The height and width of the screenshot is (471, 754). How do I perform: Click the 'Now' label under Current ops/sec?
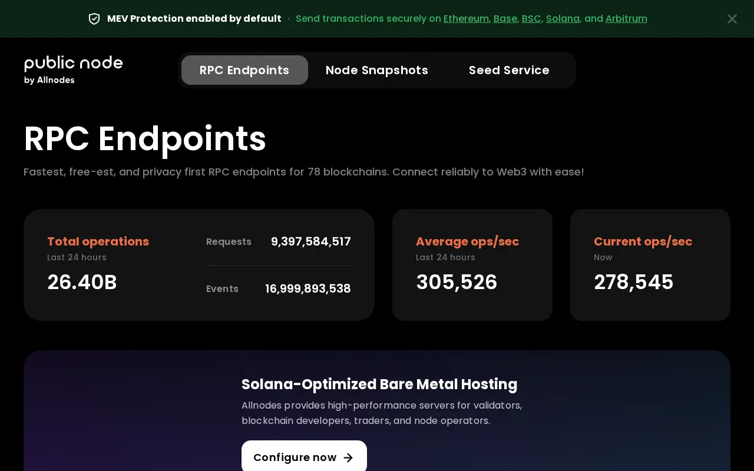[603, 257]
